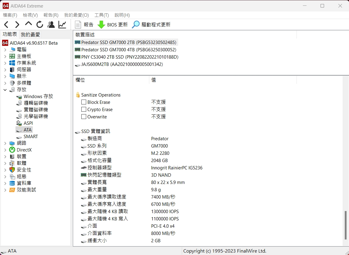The width and height of the screenshot is (349, 255).
Task: Go up one level with up arrow
Action: point(29,24)
